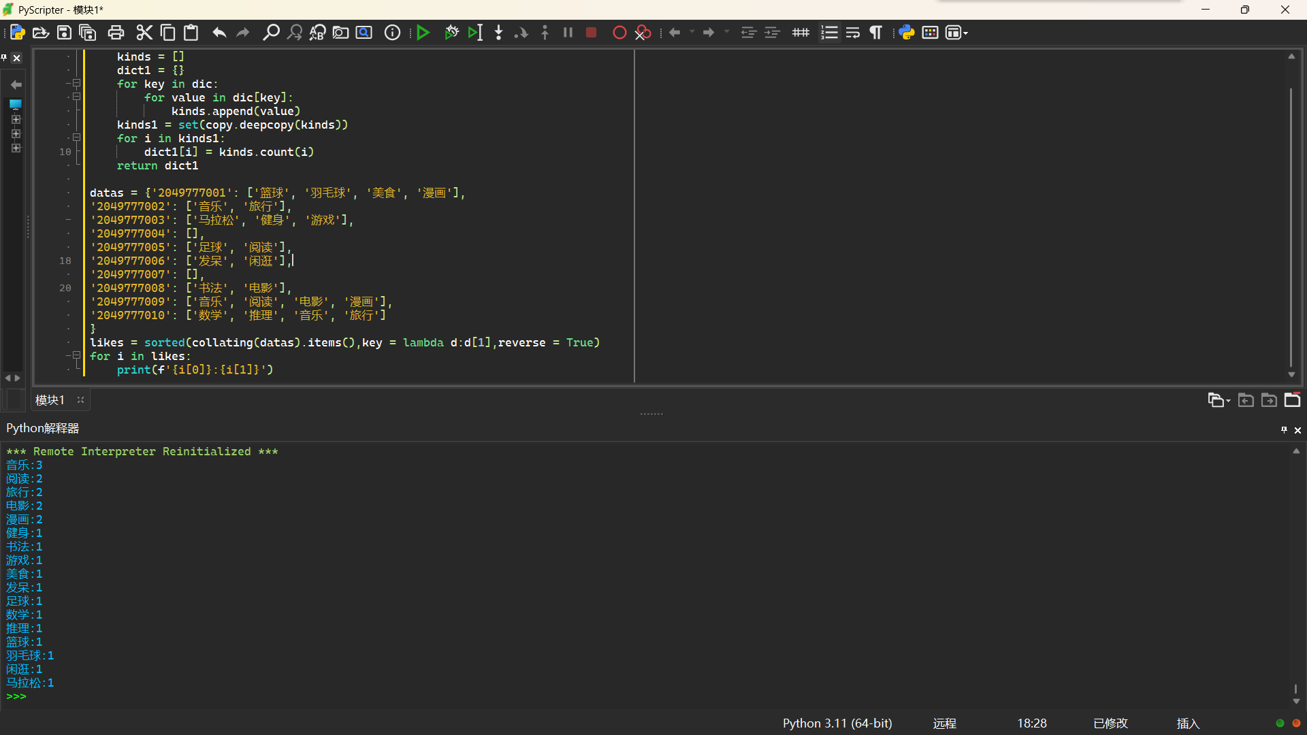Screen dimensions: 1307x735
Task: Clear all breakpoints icon
Action: (643, 33)
